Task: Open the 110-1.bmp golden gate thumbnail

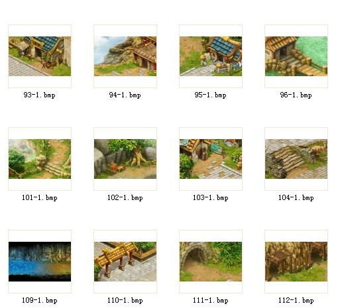Action: pyautogui.click(x=125, y=262)
